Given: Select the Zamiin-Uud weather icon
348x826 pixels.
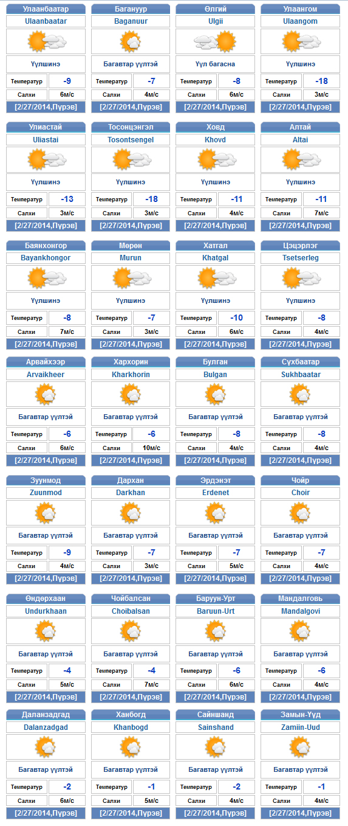Looking at the screenshot, I should click(x=301, y=748).
